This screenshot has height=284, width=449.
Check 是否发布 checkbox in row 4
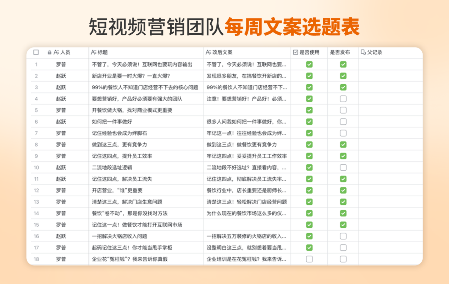[343, 99]
